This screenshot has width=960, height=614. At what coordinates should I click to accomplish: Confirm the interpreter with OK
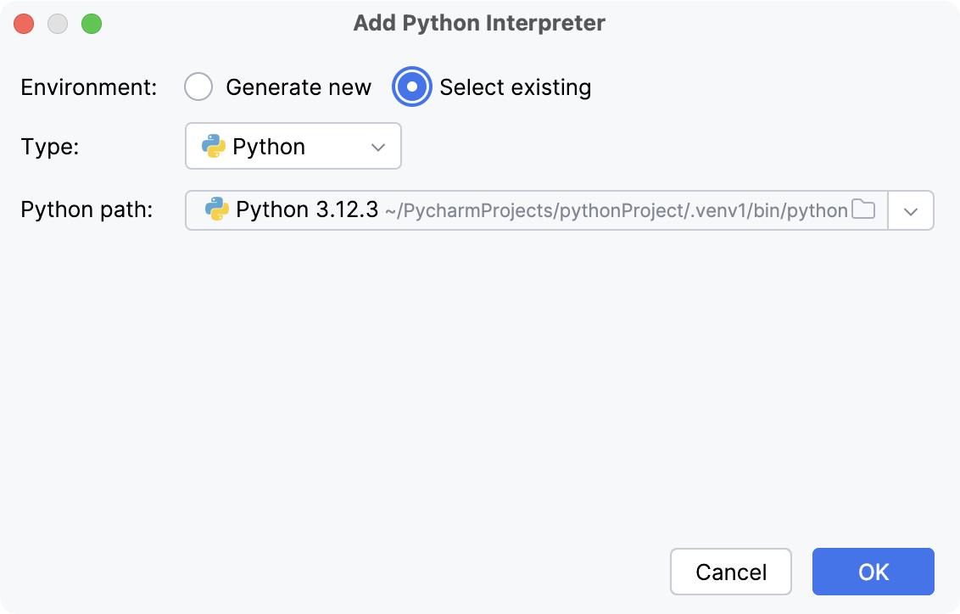point(873,572)
